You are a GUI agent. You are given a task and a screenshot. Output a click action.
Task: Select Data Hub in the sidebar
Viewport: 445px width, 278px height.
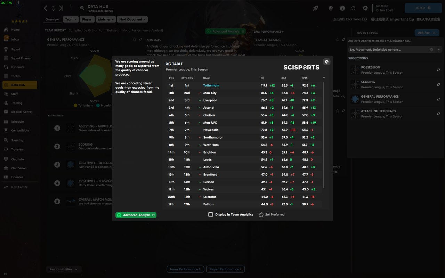pyautogui.click(x=19, y=85)
